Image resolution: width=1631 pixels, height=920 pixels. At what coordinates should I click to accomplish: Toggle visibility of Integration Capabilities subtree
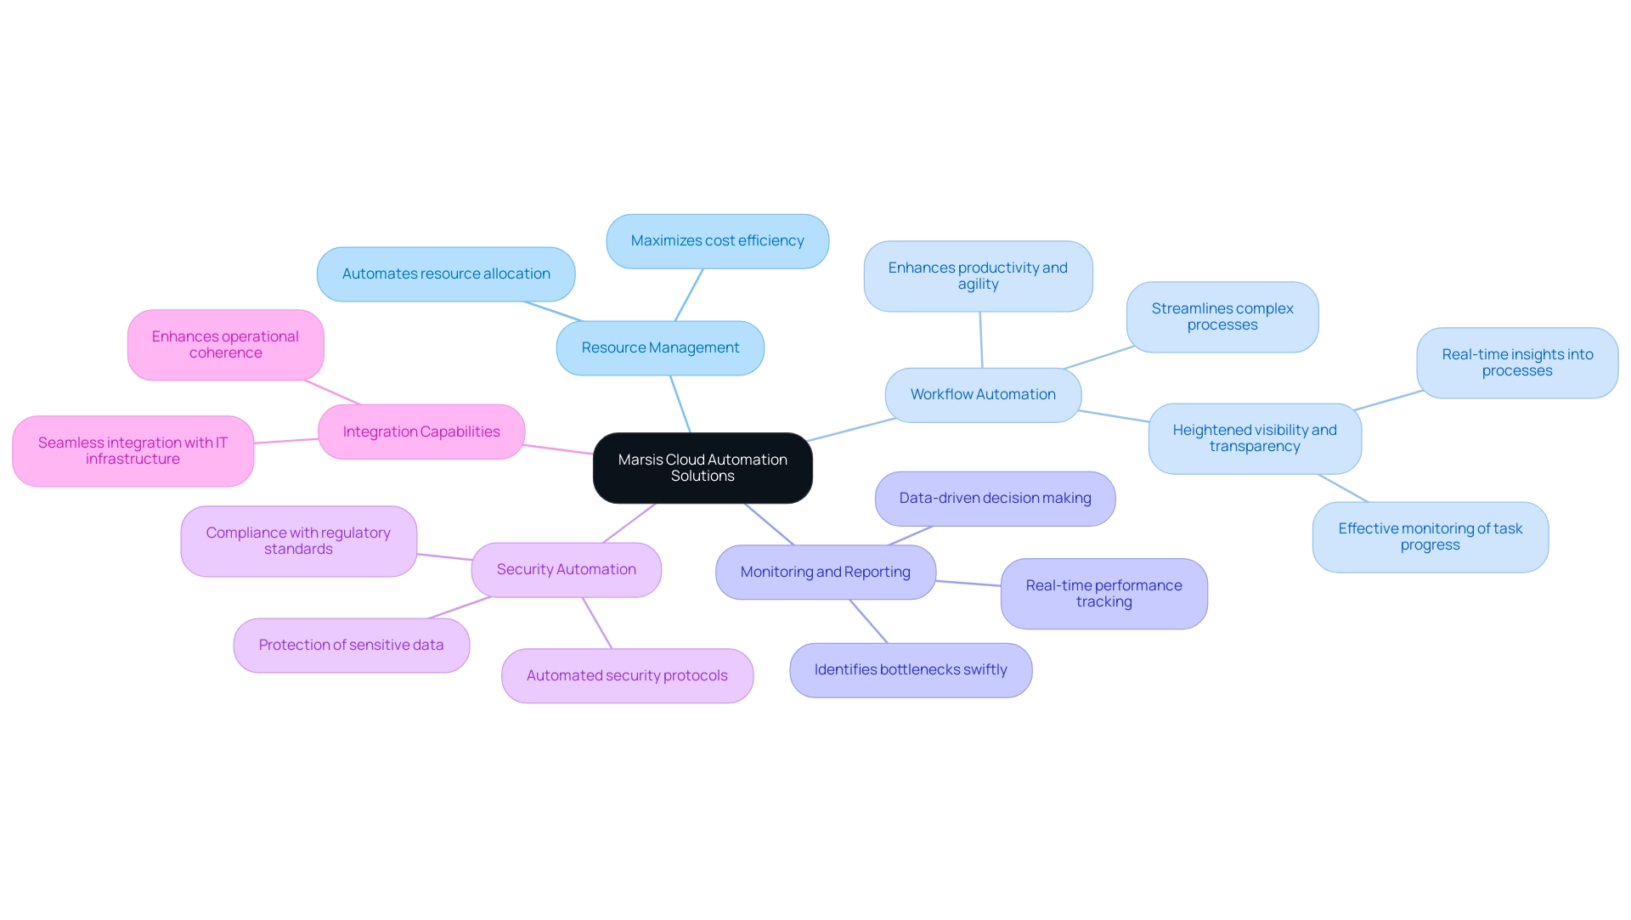pos(419,431)
